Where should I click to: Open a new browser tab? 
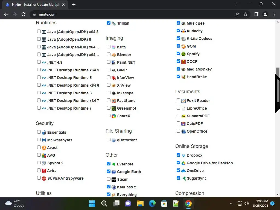tap(74, 5)
